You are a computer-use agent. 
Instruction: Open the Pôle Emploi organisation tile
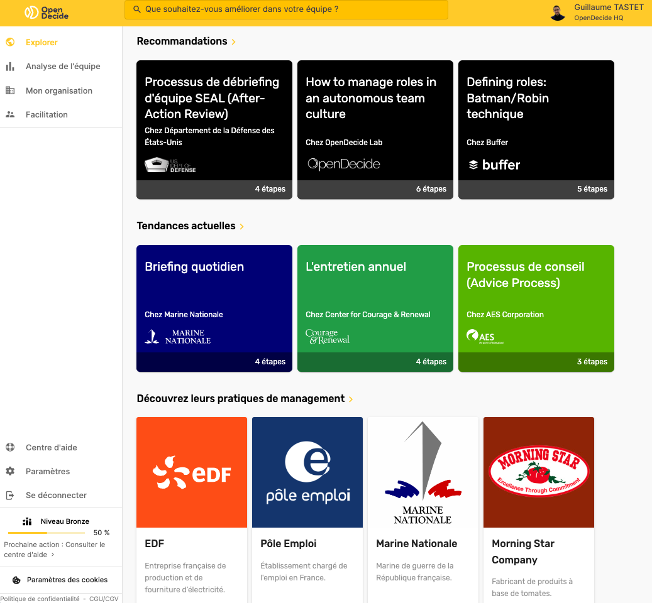click(x=307, y=510)
